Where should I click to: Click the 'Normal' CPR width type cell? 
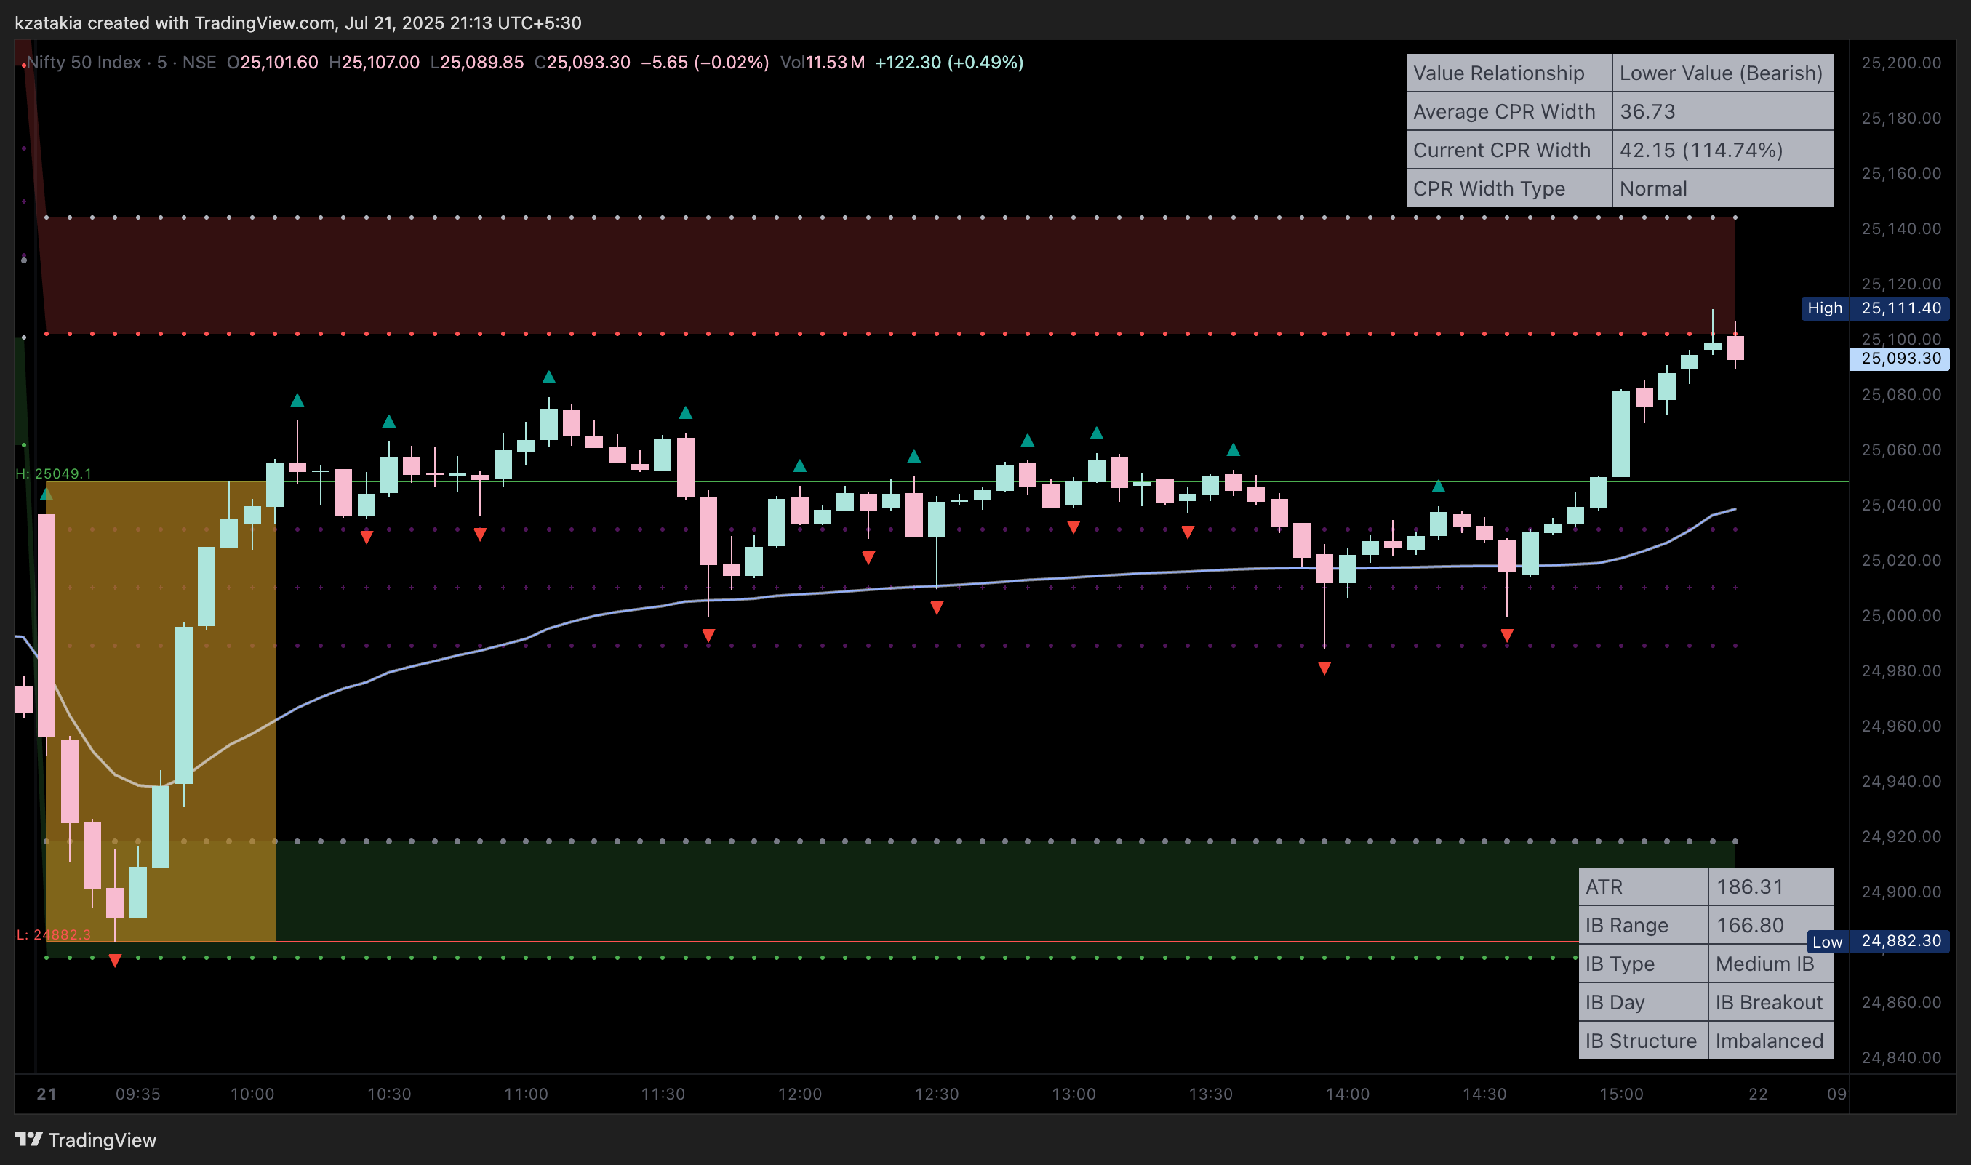coord(1723,188)
